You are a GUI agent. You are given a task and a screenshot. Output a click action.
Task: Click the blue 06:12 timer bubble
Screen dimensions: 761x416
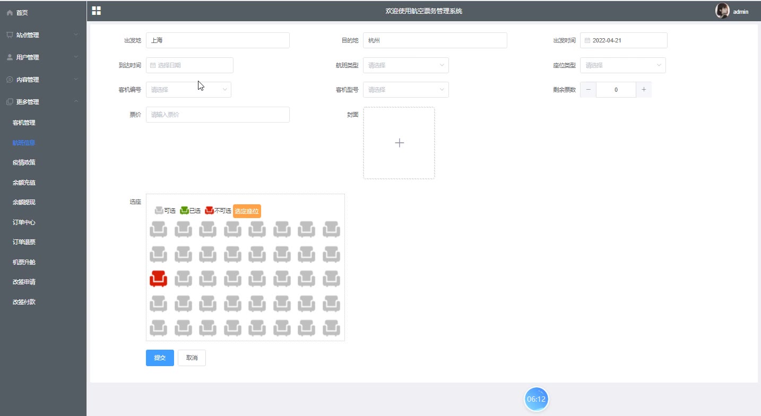(x=536, y=399)
